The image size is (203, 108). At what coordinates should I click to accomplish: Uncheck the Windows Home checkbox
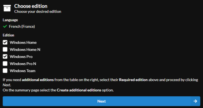pyautogui.click(x=5, y=43)
